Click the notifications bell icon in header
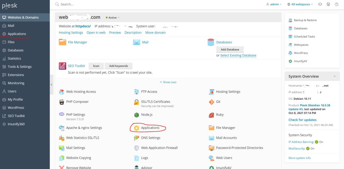 coord(320,4)
